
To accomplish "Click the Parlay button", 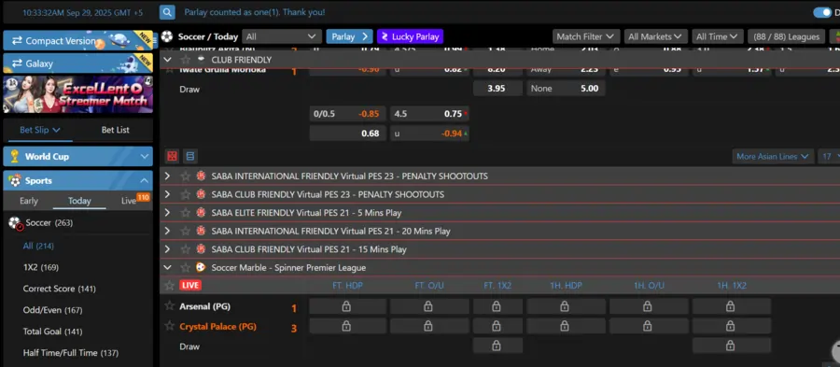I will (x=349, y=36).
